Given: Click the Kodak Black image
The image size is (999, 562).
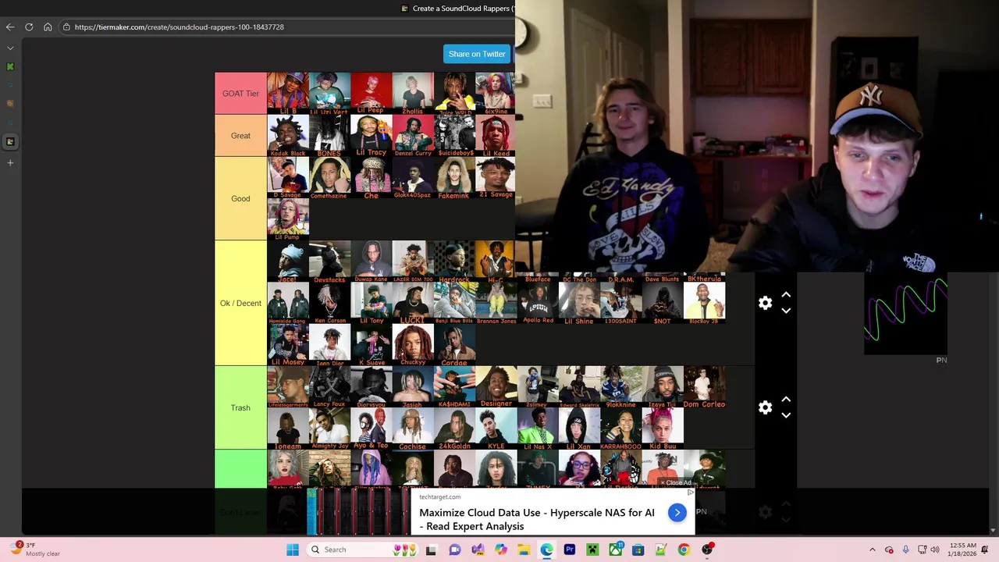Looking at the screenshot, I should (288, 136).
